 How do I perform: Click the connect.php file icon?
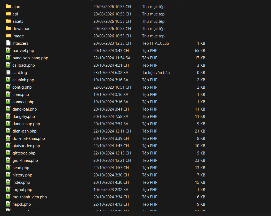pyautogui.click(x=8, y=101)
